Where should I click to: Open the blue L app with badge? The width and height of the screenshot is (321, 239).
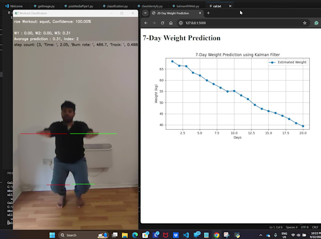click(x=156, y=235)
